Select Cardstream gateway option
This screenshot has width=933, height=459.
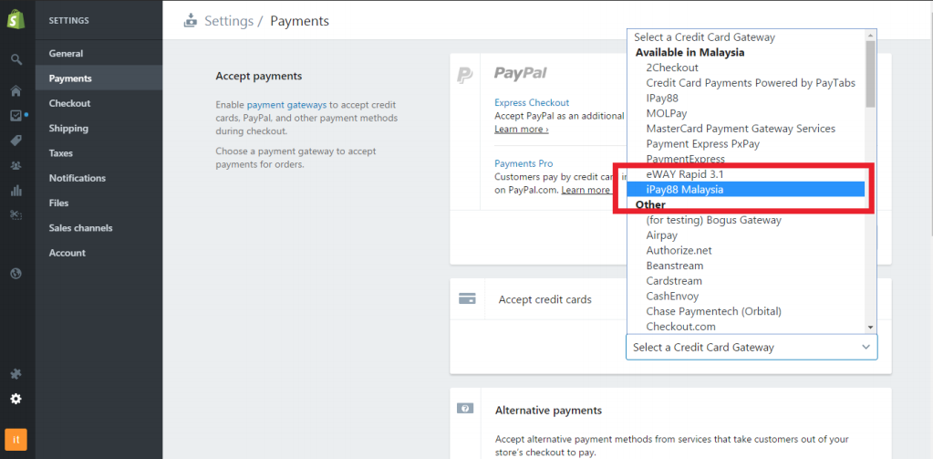(x=746, y=281)
